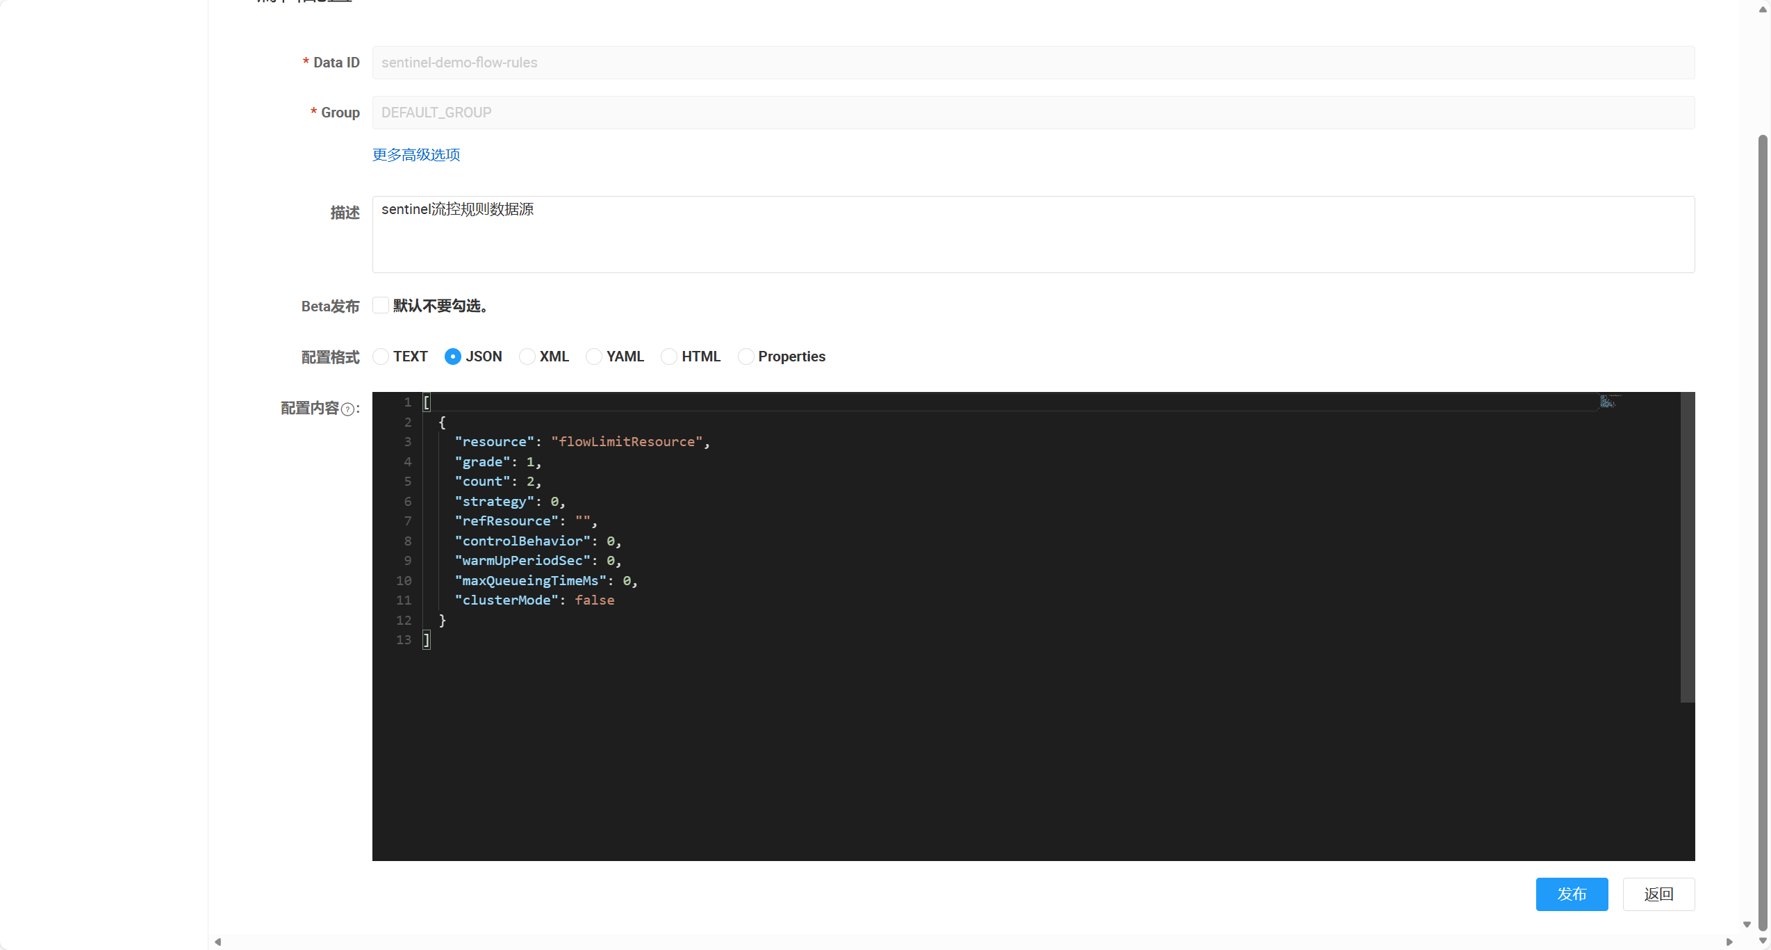Choose the XML configuration format
This screenshot has height=950, width=1771.
pyautogui.click(x=527, y=357)
